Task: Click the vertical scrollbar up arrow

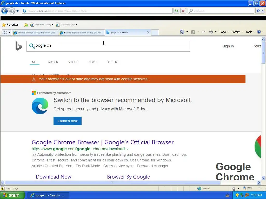Action: coord(263,39)
